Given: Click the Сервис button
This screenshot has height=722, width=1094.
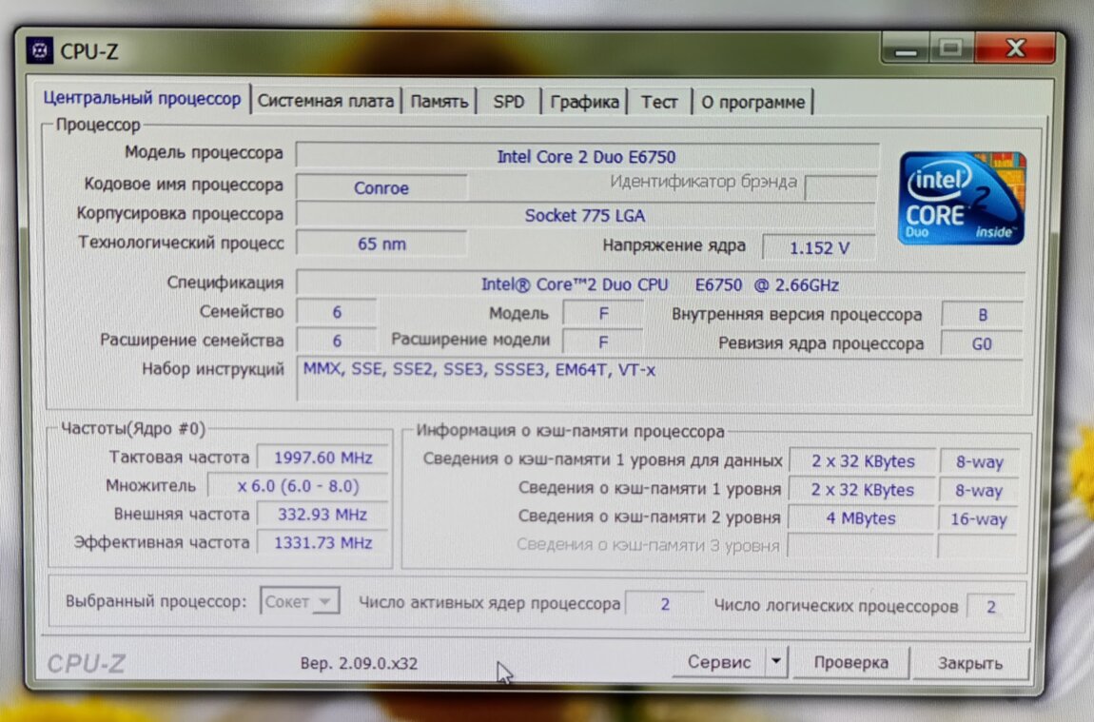Looking at the screenshot, I should pos(719,662).
